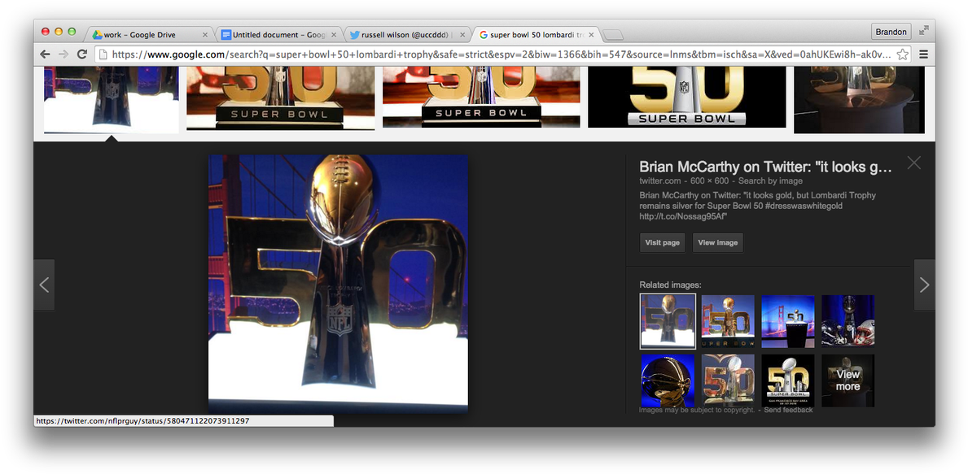Toggle fullscreen with the expand arrows icon
The image size is (968, 474).
click(x=923, y=30)
